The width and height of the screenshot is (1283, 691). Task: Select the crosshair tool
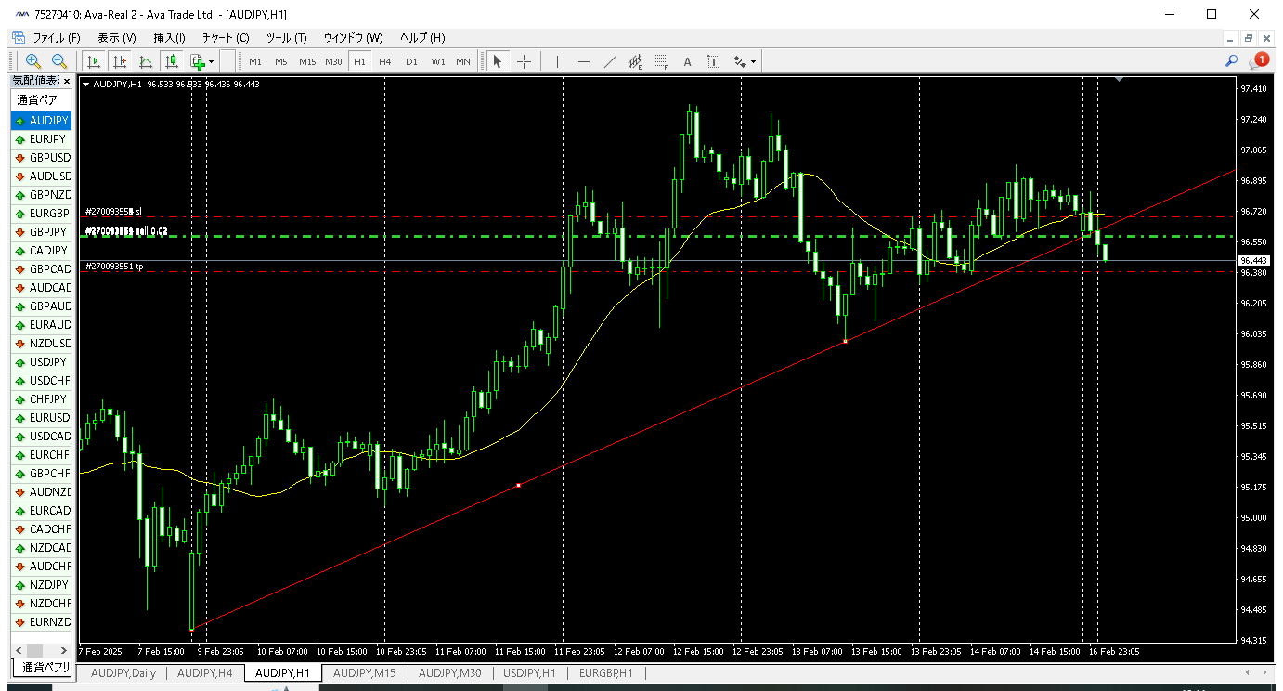[524, 61]
